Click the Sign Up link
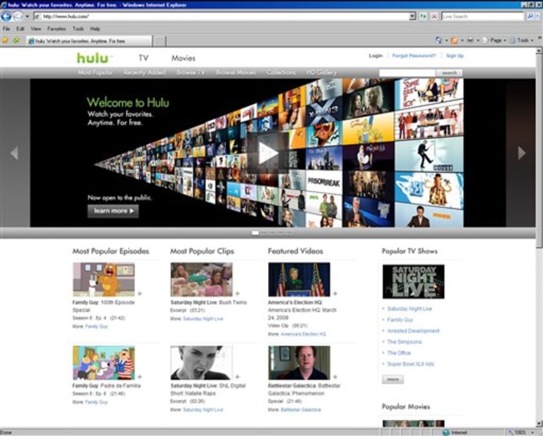Image resolution: width=543 pixels, height=436 pixels. [x=454, y=56]
